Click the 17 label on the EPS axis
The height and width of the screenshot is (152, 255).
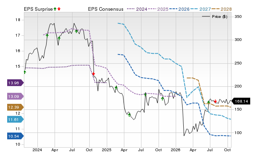click(x=18, y=35)
